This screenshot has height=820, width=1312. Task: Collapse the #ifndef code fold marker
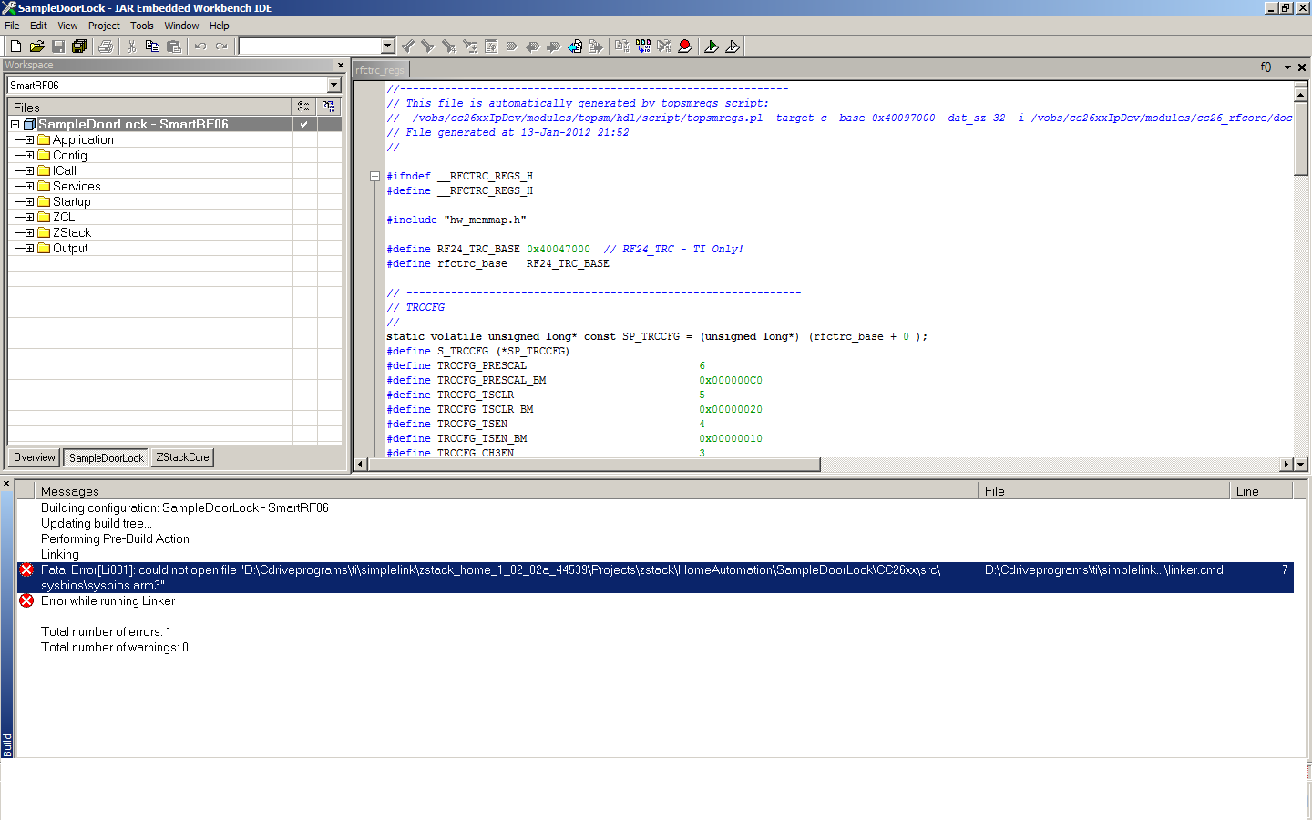374,177
